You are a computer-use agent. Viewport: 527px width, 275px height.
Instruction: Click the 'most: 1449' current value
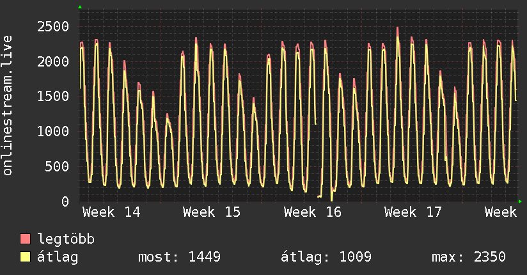(x=180, y=257)
